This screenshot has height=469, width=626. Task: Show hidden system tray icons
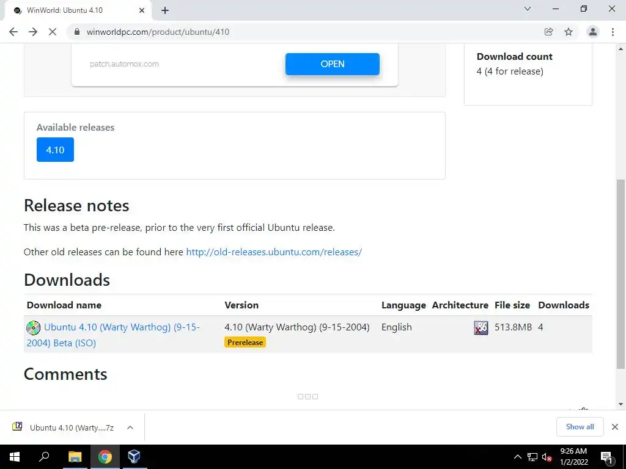(x=517, y=457)
